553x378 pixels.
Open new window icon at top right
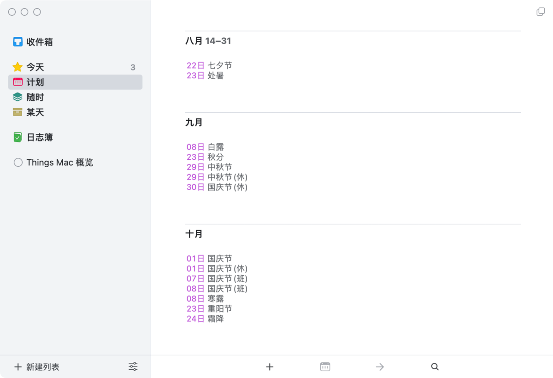point(541,12)
